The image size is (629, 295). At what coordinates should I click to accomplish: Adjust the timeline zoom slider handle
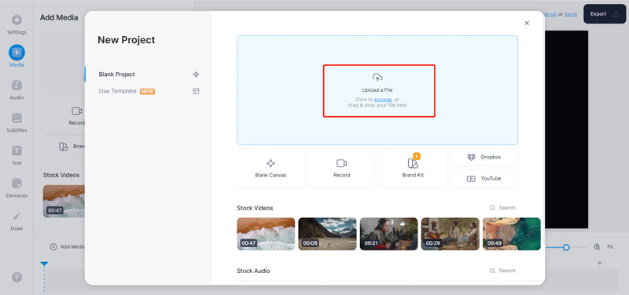click(566, 247)
